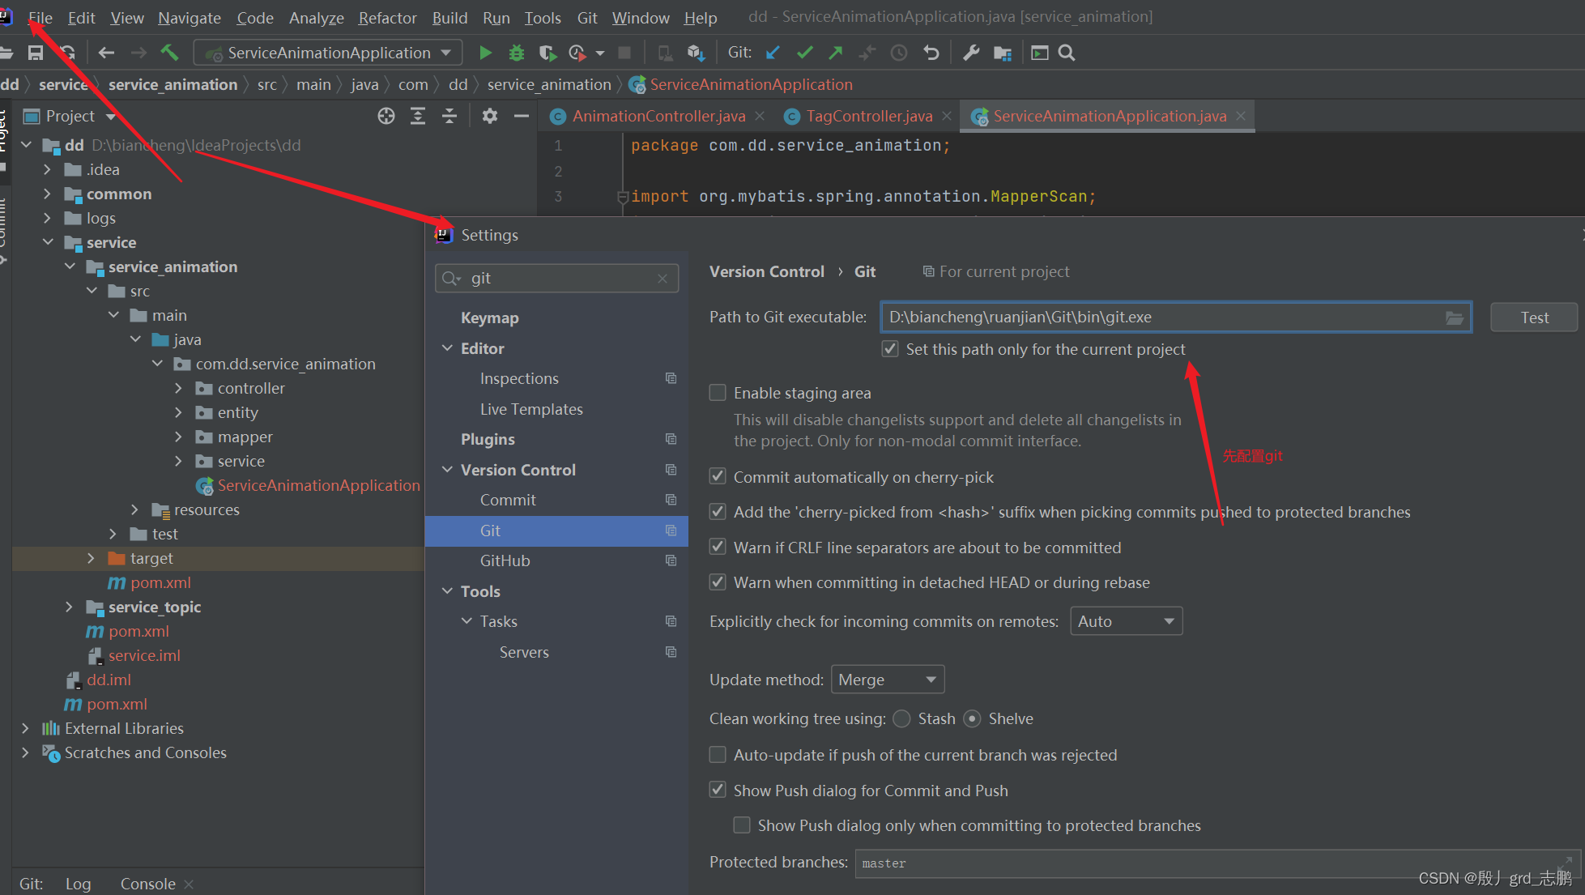
Task: Switch to the TagController.java tab
Action: [x=868, y=116]
